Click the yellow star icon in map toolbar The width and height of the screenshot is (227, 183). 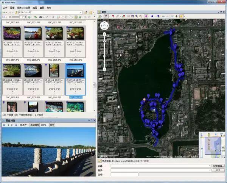[182, 16]
